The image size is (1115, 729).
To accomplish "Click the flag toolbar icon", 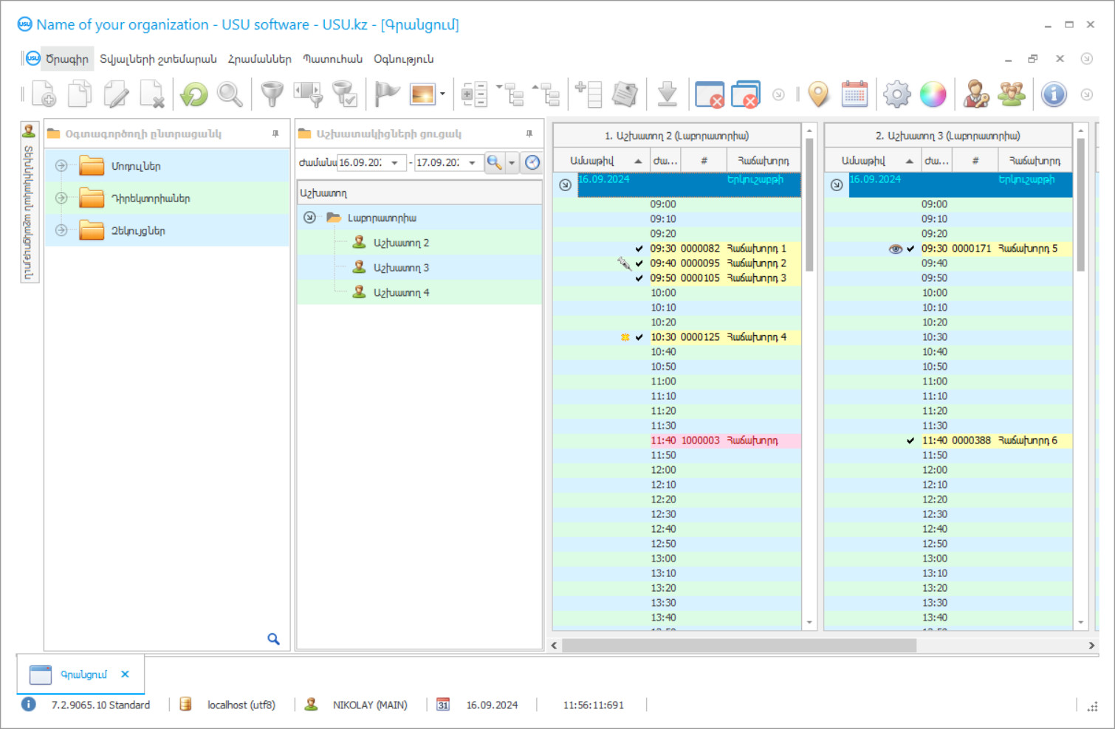I will click(387, 94).
